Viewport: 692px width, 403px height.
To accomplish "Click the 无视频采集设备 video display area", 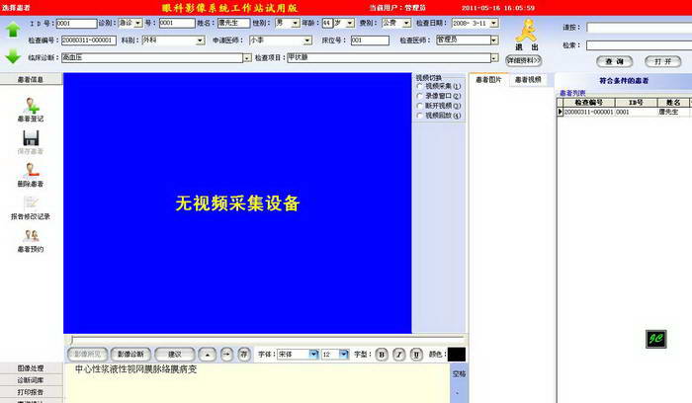I will (237, 203).
